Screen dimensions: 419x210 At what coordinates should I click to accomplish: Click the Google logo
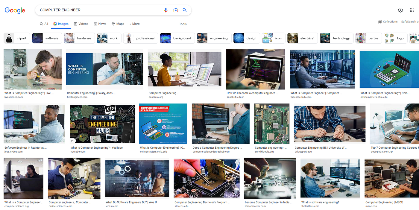15,10
